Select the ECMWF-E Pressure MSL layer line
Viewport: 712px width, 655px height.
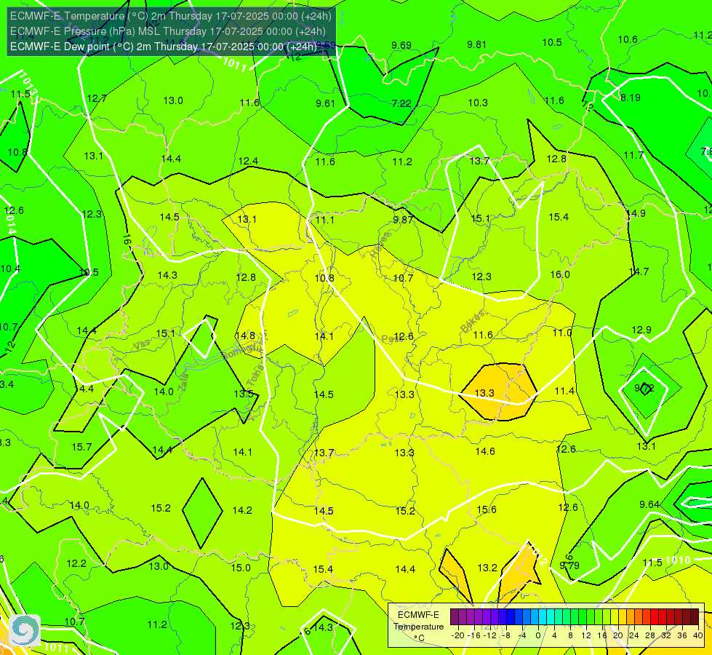pos(167,31)
